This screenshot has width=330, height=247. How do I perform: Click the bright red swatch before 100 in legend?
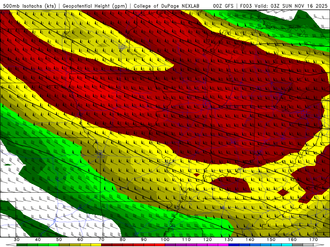(160, 245)
